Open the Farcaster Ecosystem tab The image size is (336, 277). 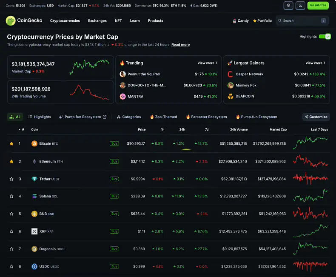point(206,117)
